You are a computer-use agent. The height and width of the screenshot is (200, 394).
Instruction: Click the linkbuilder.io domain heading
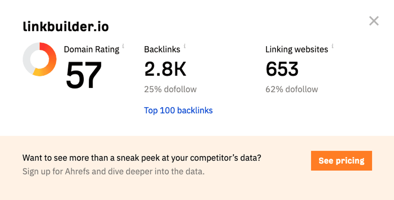[x=66, y=27]
